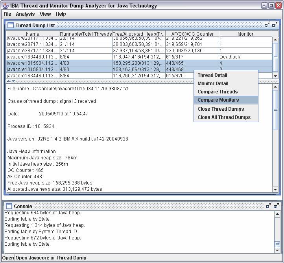Screen dimensions: 284x263
Task: Sort by Runnable/Total Threads column header
Action: (x=86, y=34)
